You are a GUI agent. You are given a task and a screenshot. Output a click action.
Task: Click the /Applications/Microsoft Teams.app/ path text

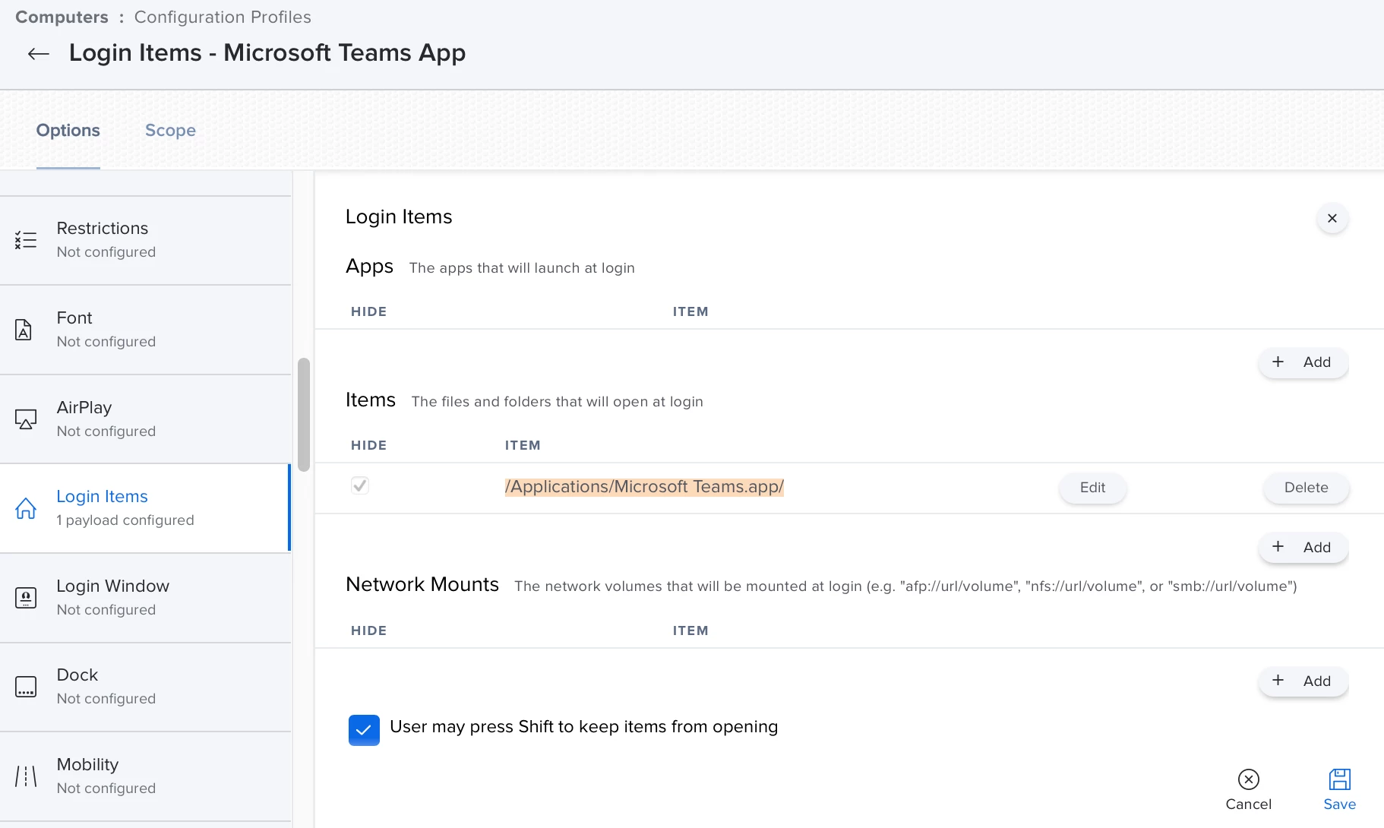(x=644, y=487)
